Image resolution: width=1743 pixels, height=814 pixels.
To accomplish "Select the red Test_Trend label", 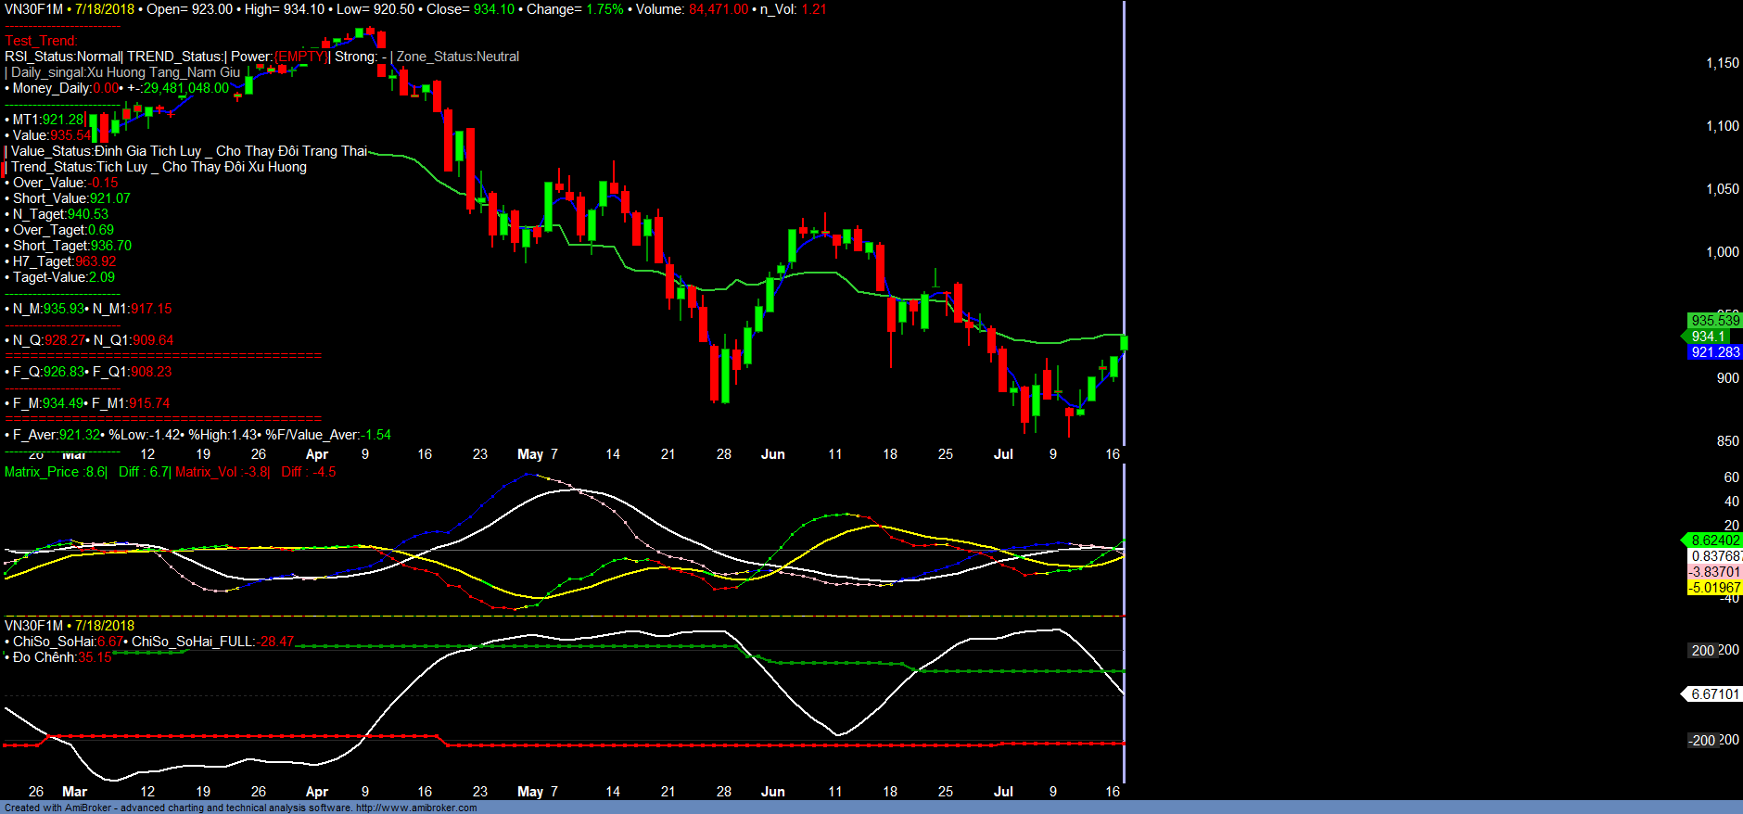I will tap(41, 41).
